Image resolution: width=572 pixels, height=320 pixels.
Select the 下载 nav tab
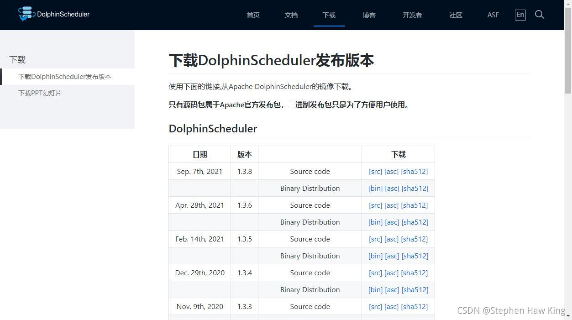point(329,15)
